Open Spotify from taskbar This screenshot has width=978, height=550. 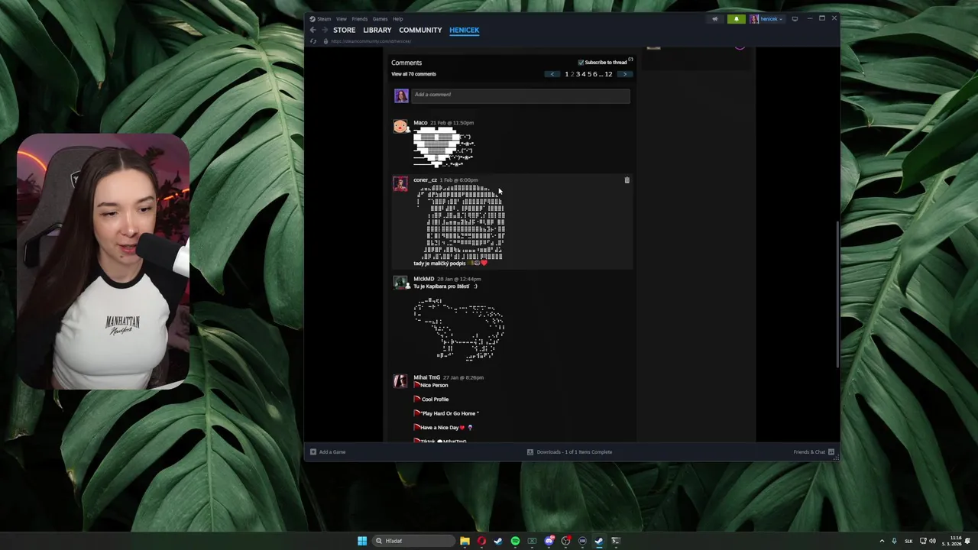tap(515, 541)
